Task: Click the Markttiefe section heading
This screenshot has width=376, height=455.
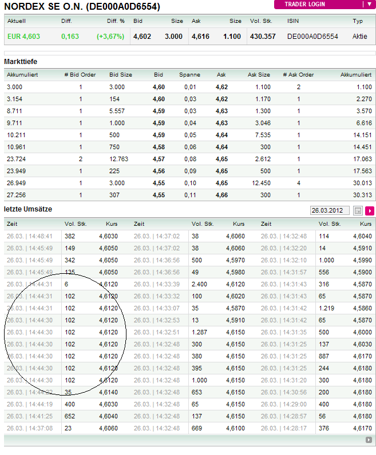Action: 21,62
